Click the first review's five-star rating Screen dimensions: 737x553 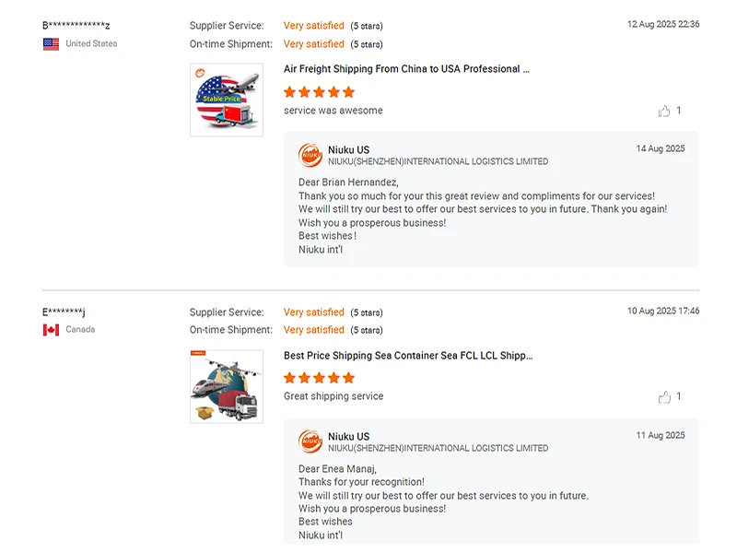pos(319,92)
